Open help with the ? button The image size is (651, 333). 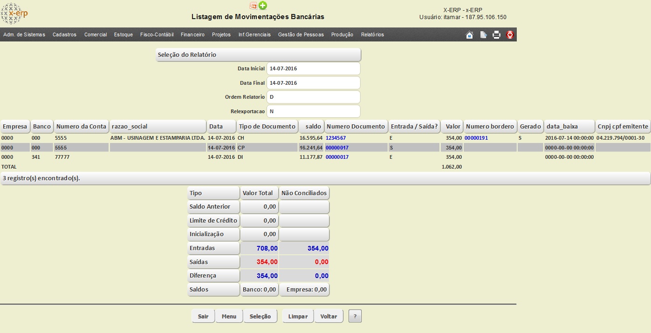355,316
